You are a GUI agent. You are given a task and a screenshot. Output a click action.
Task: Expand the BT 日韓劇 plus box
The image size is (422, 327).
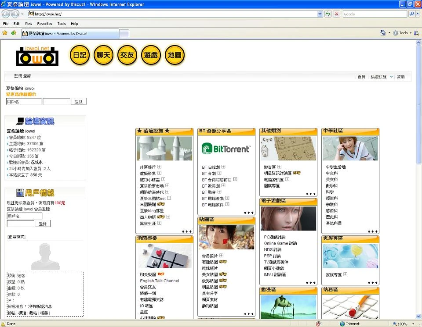pos(223,167)
